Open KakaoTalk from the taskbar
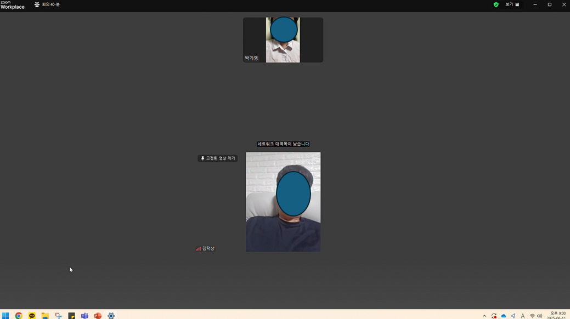 [32, 316]
